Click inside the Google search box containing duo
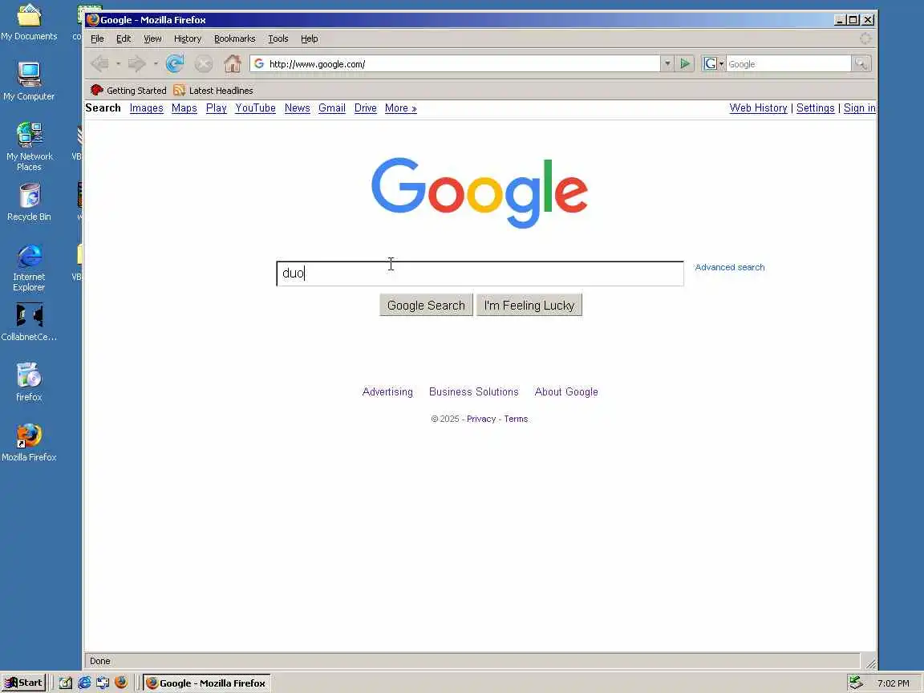Image resolution: width=924 pixels, height=693 pixels. [x=480, y=274]
